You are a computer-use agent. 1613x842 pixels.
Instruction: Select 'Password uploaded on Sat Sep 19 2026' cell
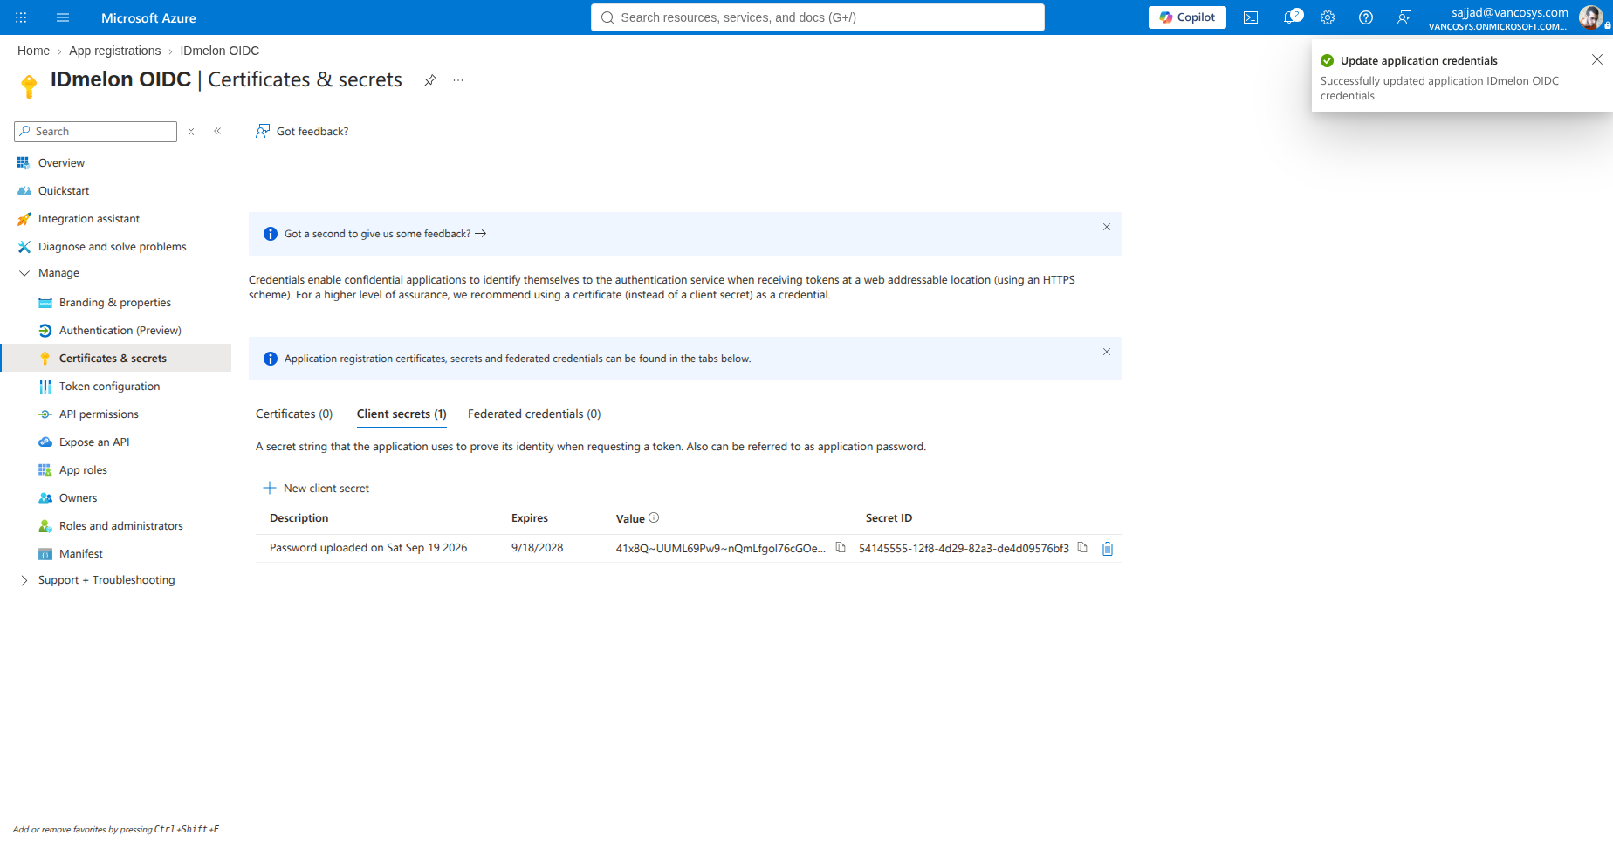pyautogui.click(x=368, y=548)
